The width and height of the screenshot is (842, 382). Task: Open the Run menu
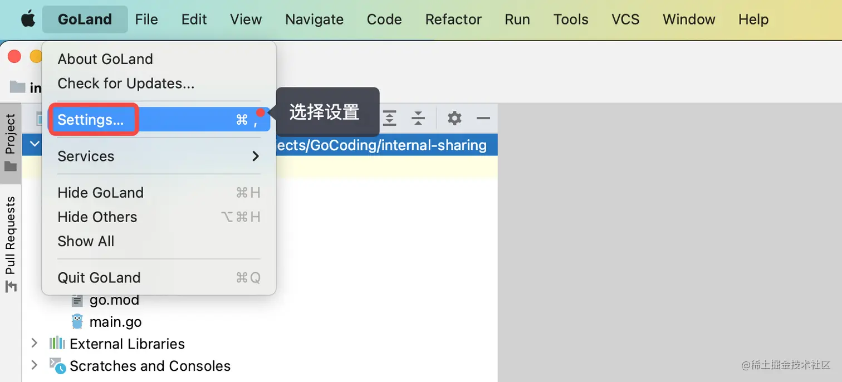click(517, 19)
